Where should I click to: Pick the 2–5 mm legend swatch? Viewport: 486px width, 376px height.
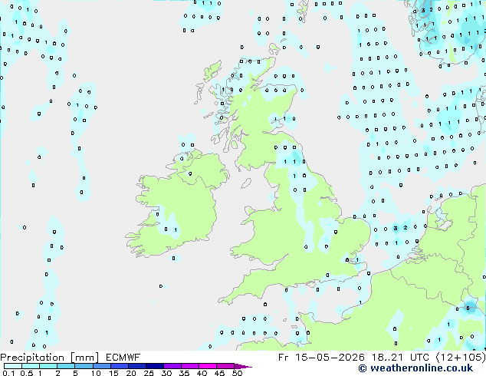tap(66, 366)
